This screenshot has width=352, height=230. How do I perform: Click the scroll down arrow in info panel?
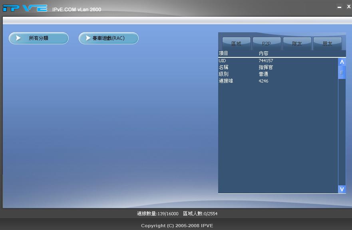(342, 189)
